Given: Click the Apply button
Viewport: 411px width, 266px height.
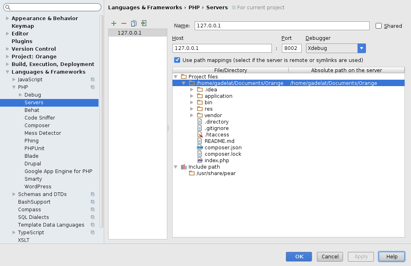Looking at the screenshot, I should click(x=361, y=257).
